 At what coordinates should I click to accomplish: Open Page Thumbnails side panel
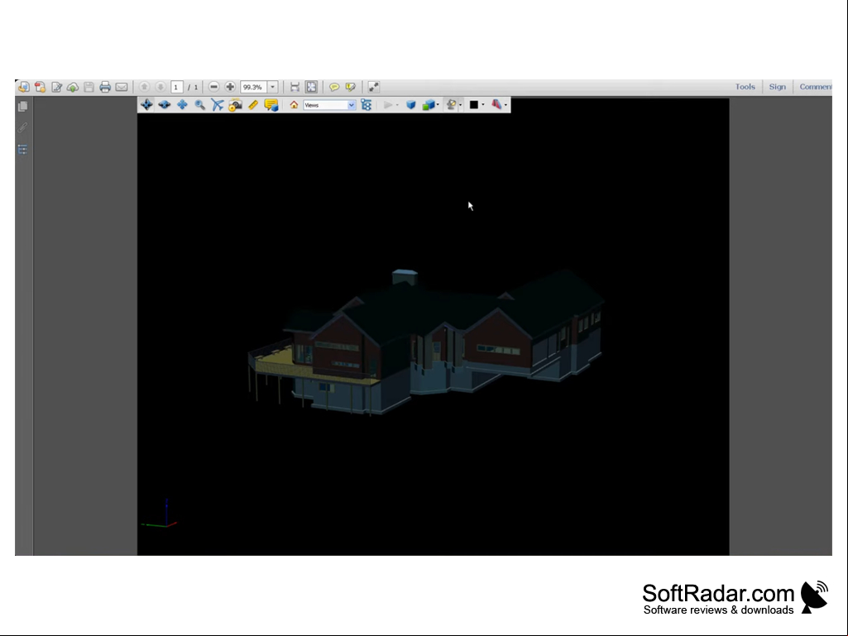tap(22, 107)
